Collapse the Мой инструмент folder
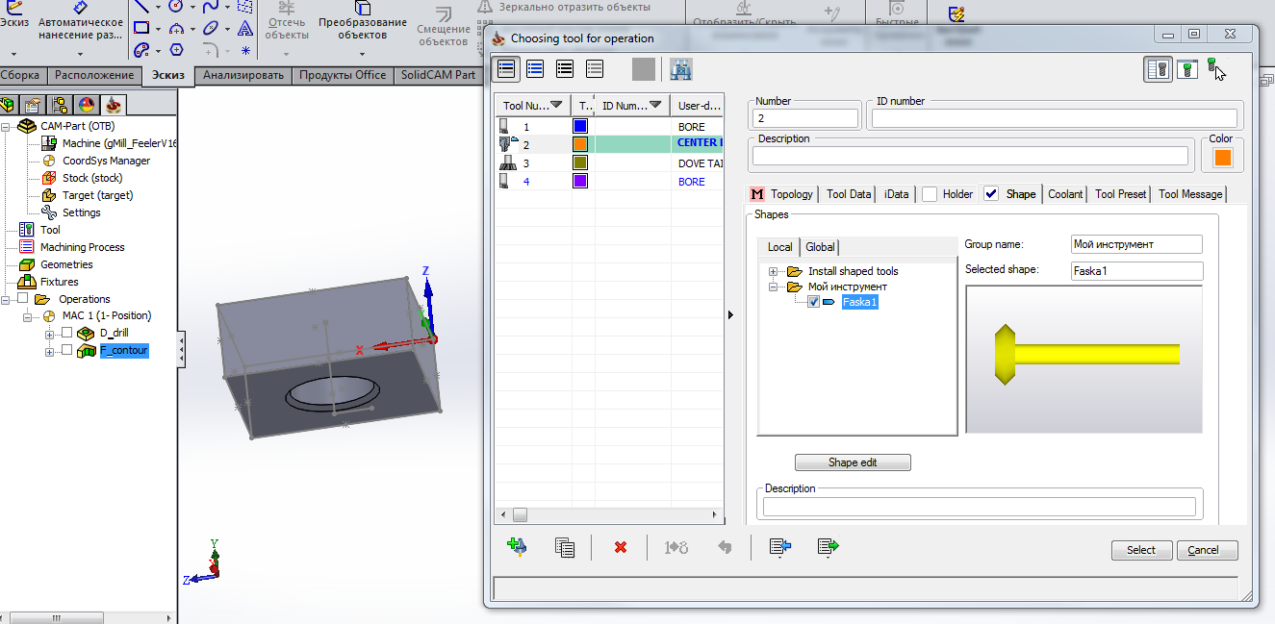This screenshot has width=1275, height=624. tap(775, 287)
